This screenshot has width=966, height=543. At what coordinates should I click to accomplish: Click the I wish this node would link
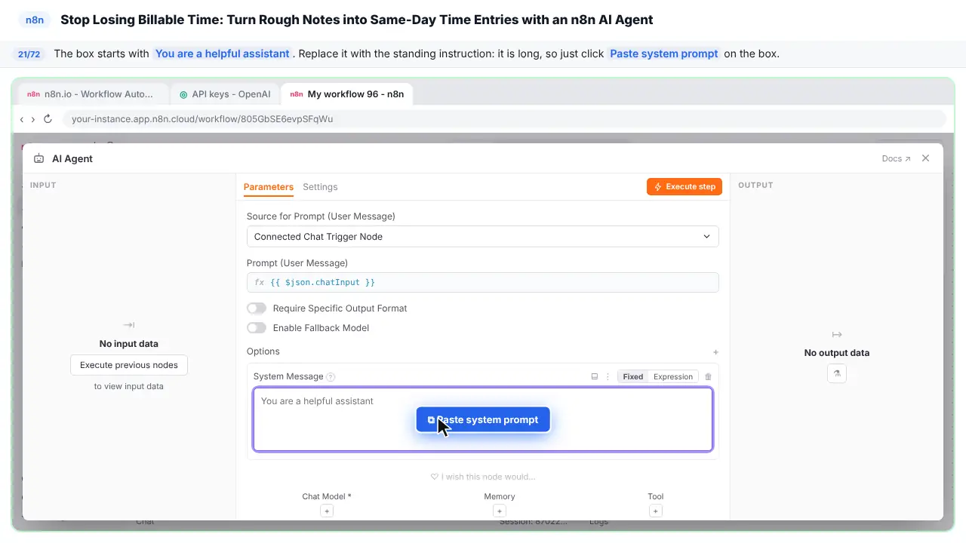click(482, 477)
